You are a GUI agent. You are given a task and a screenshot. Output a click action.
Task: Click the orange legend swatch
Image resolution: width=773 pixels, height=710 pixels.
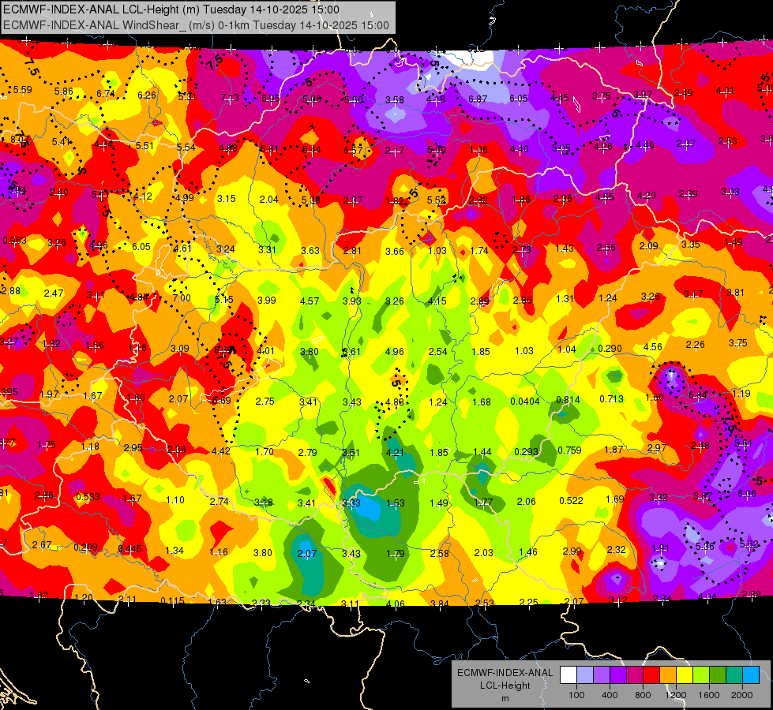pyautogui.click(x=667, y=675)
